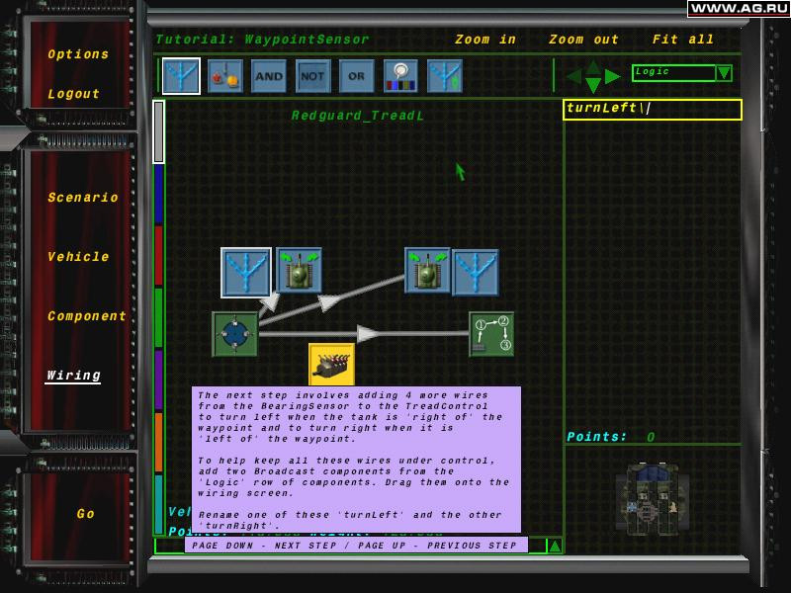Select the toolbar Broadcast icon with green mark
The width and height of the screenshot is (791, 593).
point(444,76)
